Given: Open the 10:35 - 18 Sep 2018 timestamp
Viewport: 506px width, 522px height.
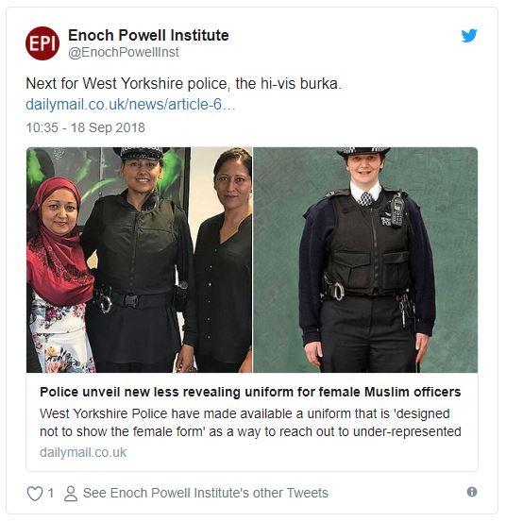Looking at the screenshot, I should [86, 127].
